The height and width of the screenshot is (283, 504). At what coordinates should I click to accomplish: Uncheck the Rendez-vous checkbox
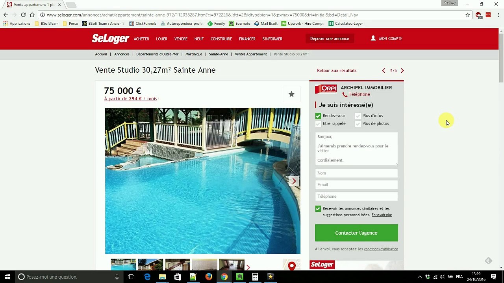318,116
